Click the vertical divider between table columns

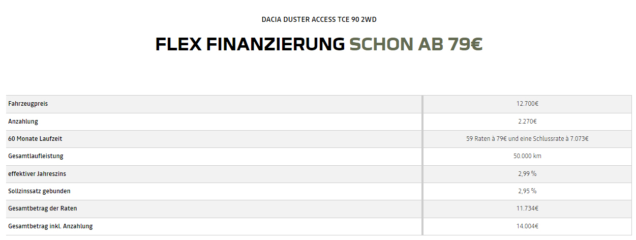(x=422, y=165)
